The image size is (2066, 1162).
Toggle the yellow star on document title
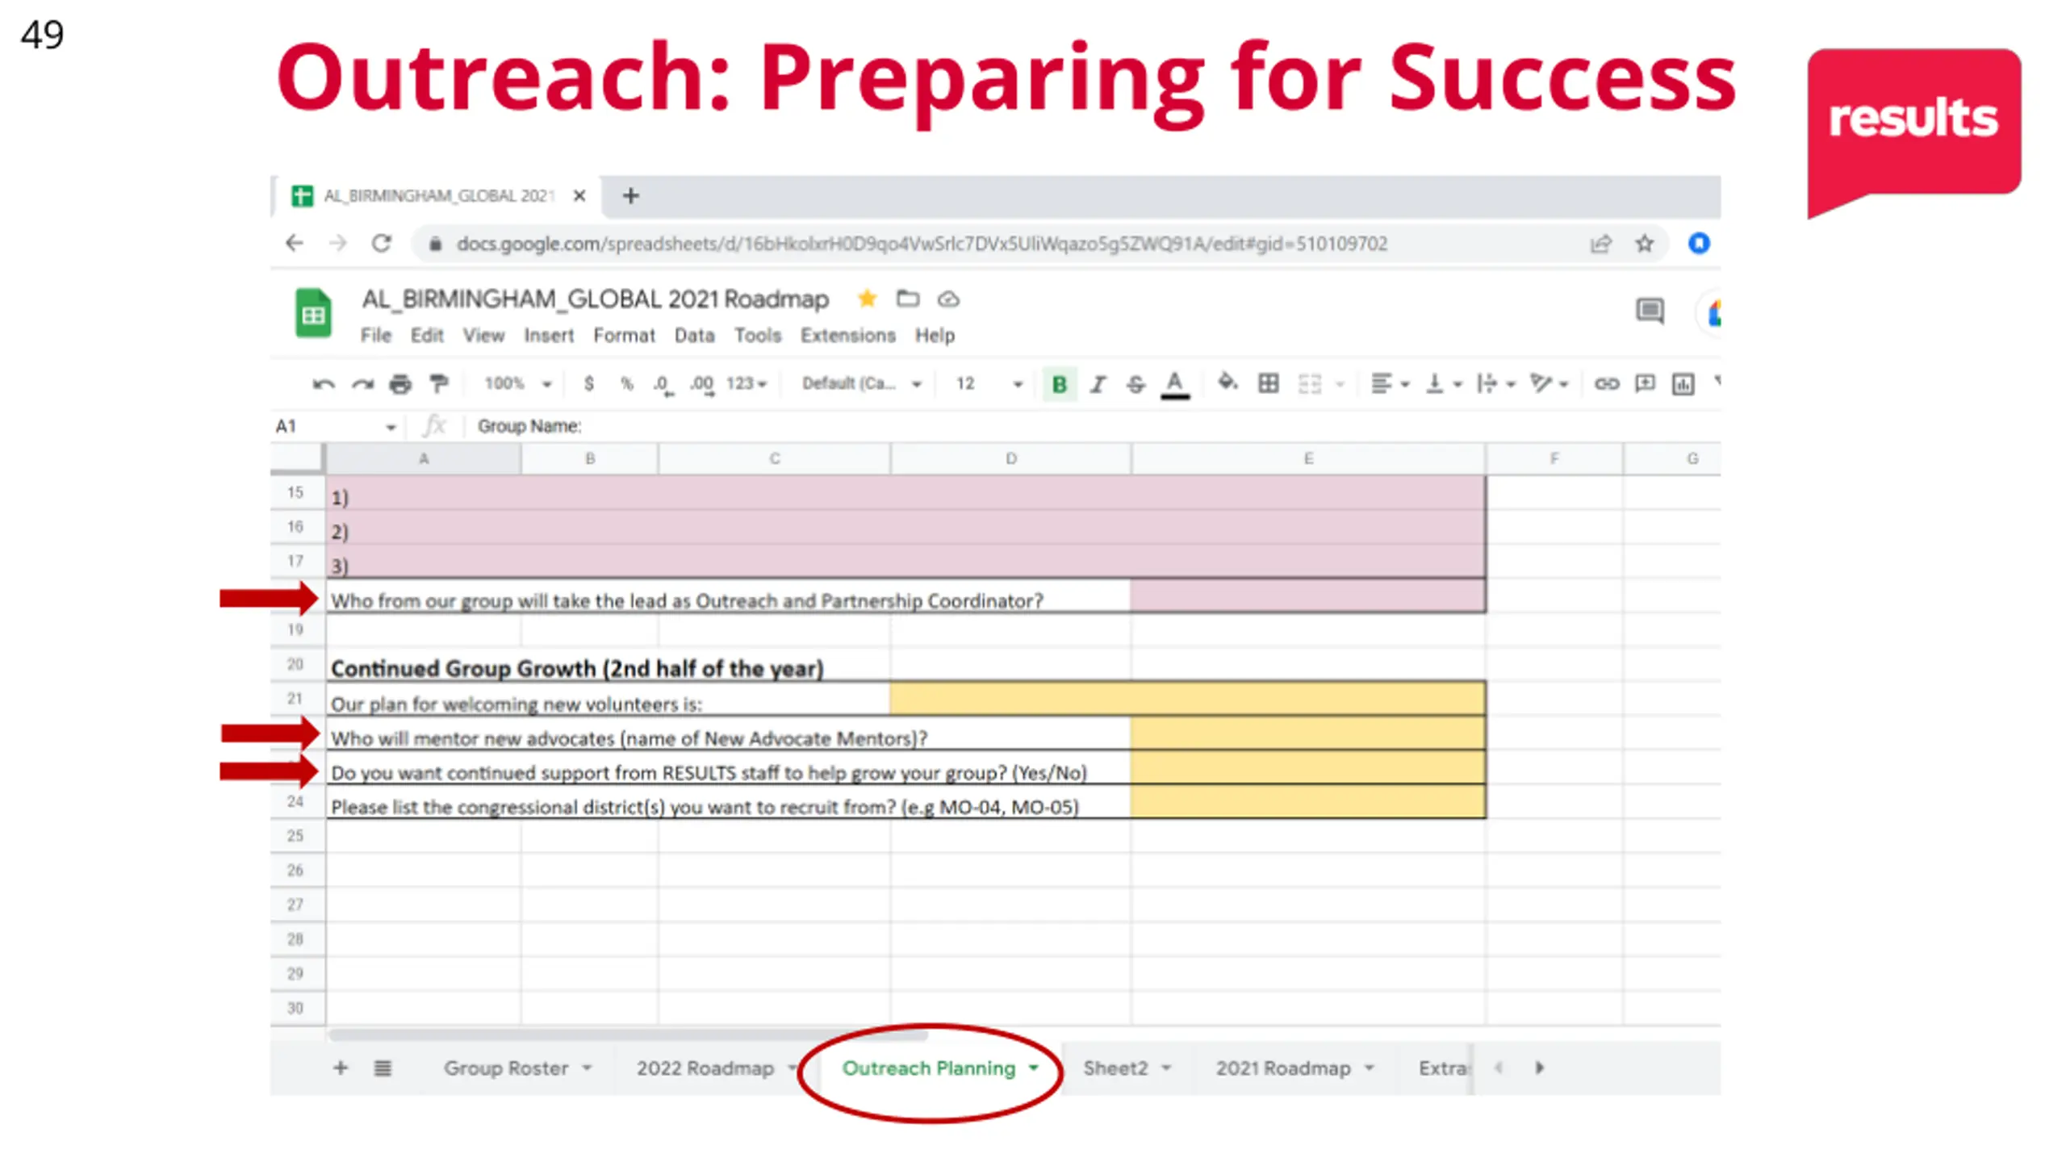(868, 299)
